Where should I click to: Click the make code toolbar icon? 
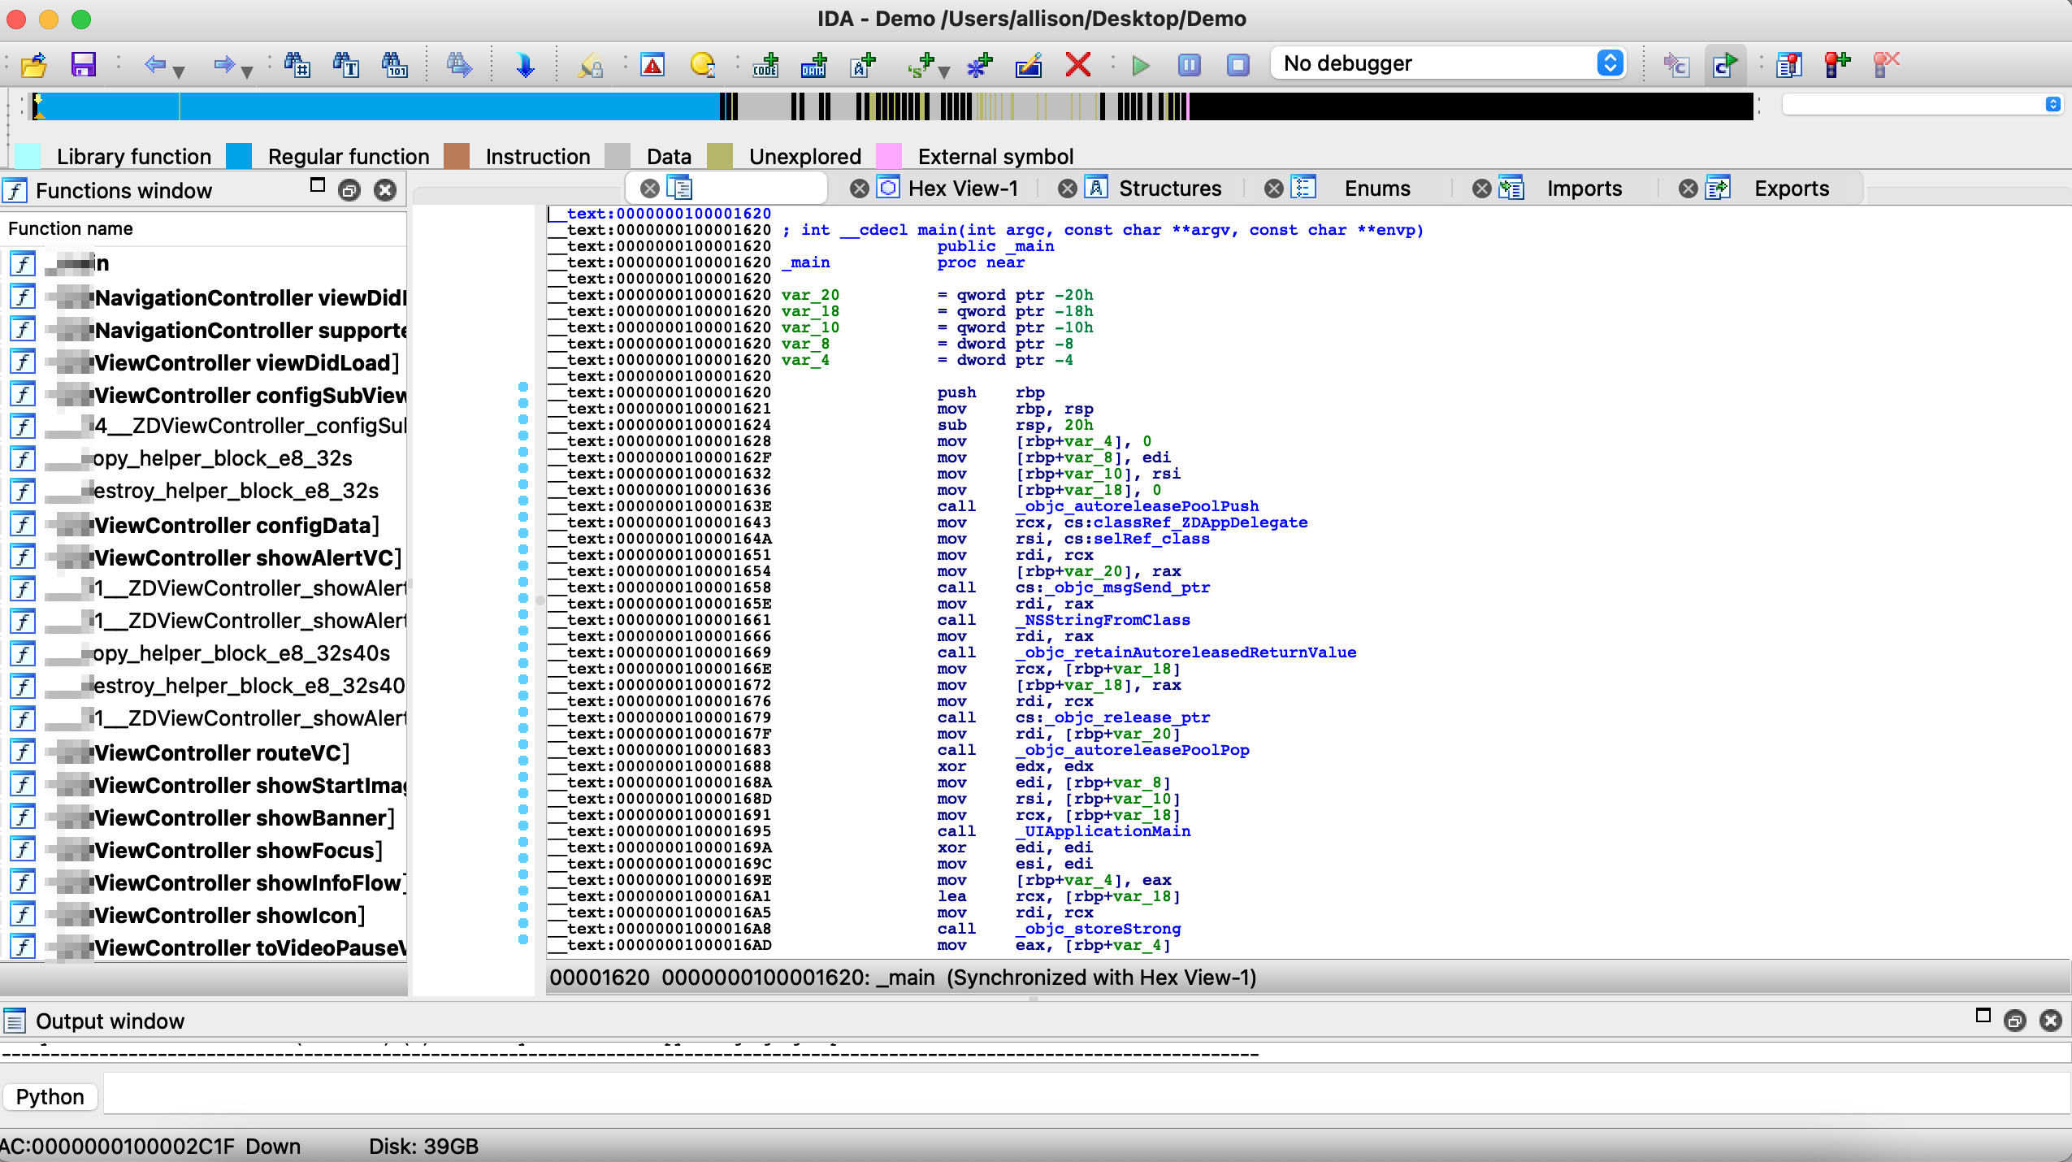coord(765,64)
